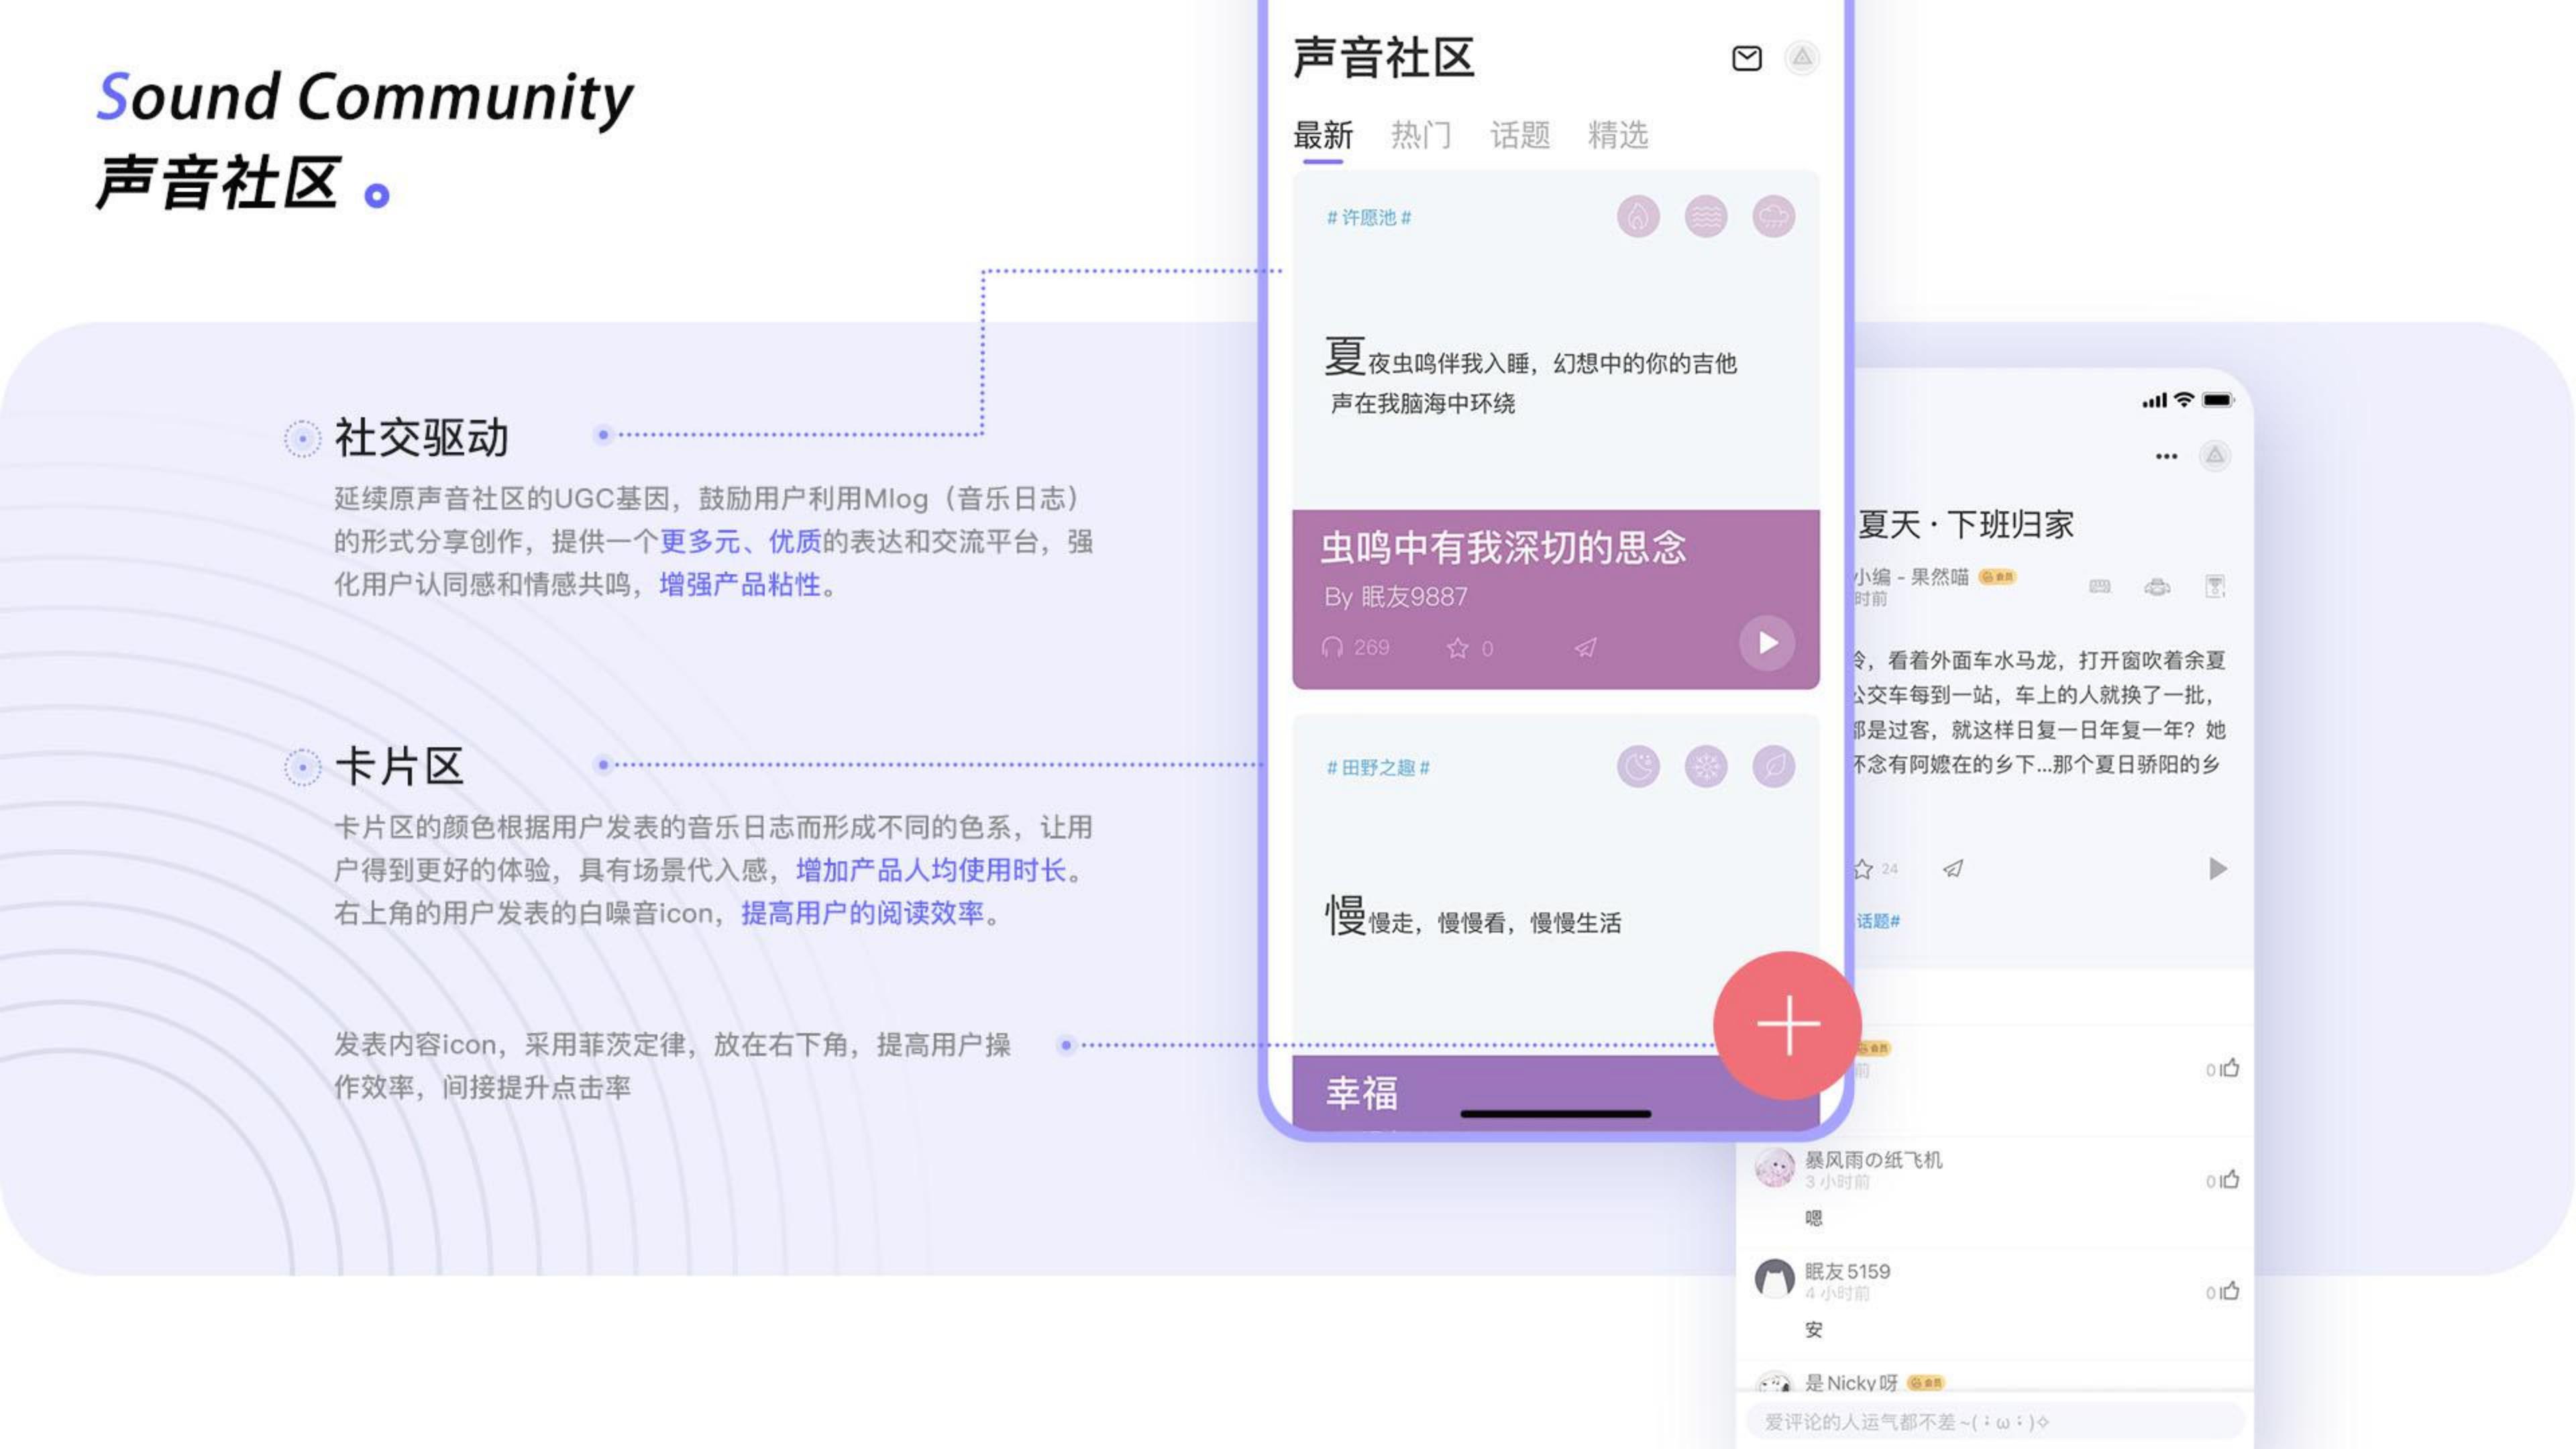Share the 夏天·下班归家 post

[x=1952, y=869]
